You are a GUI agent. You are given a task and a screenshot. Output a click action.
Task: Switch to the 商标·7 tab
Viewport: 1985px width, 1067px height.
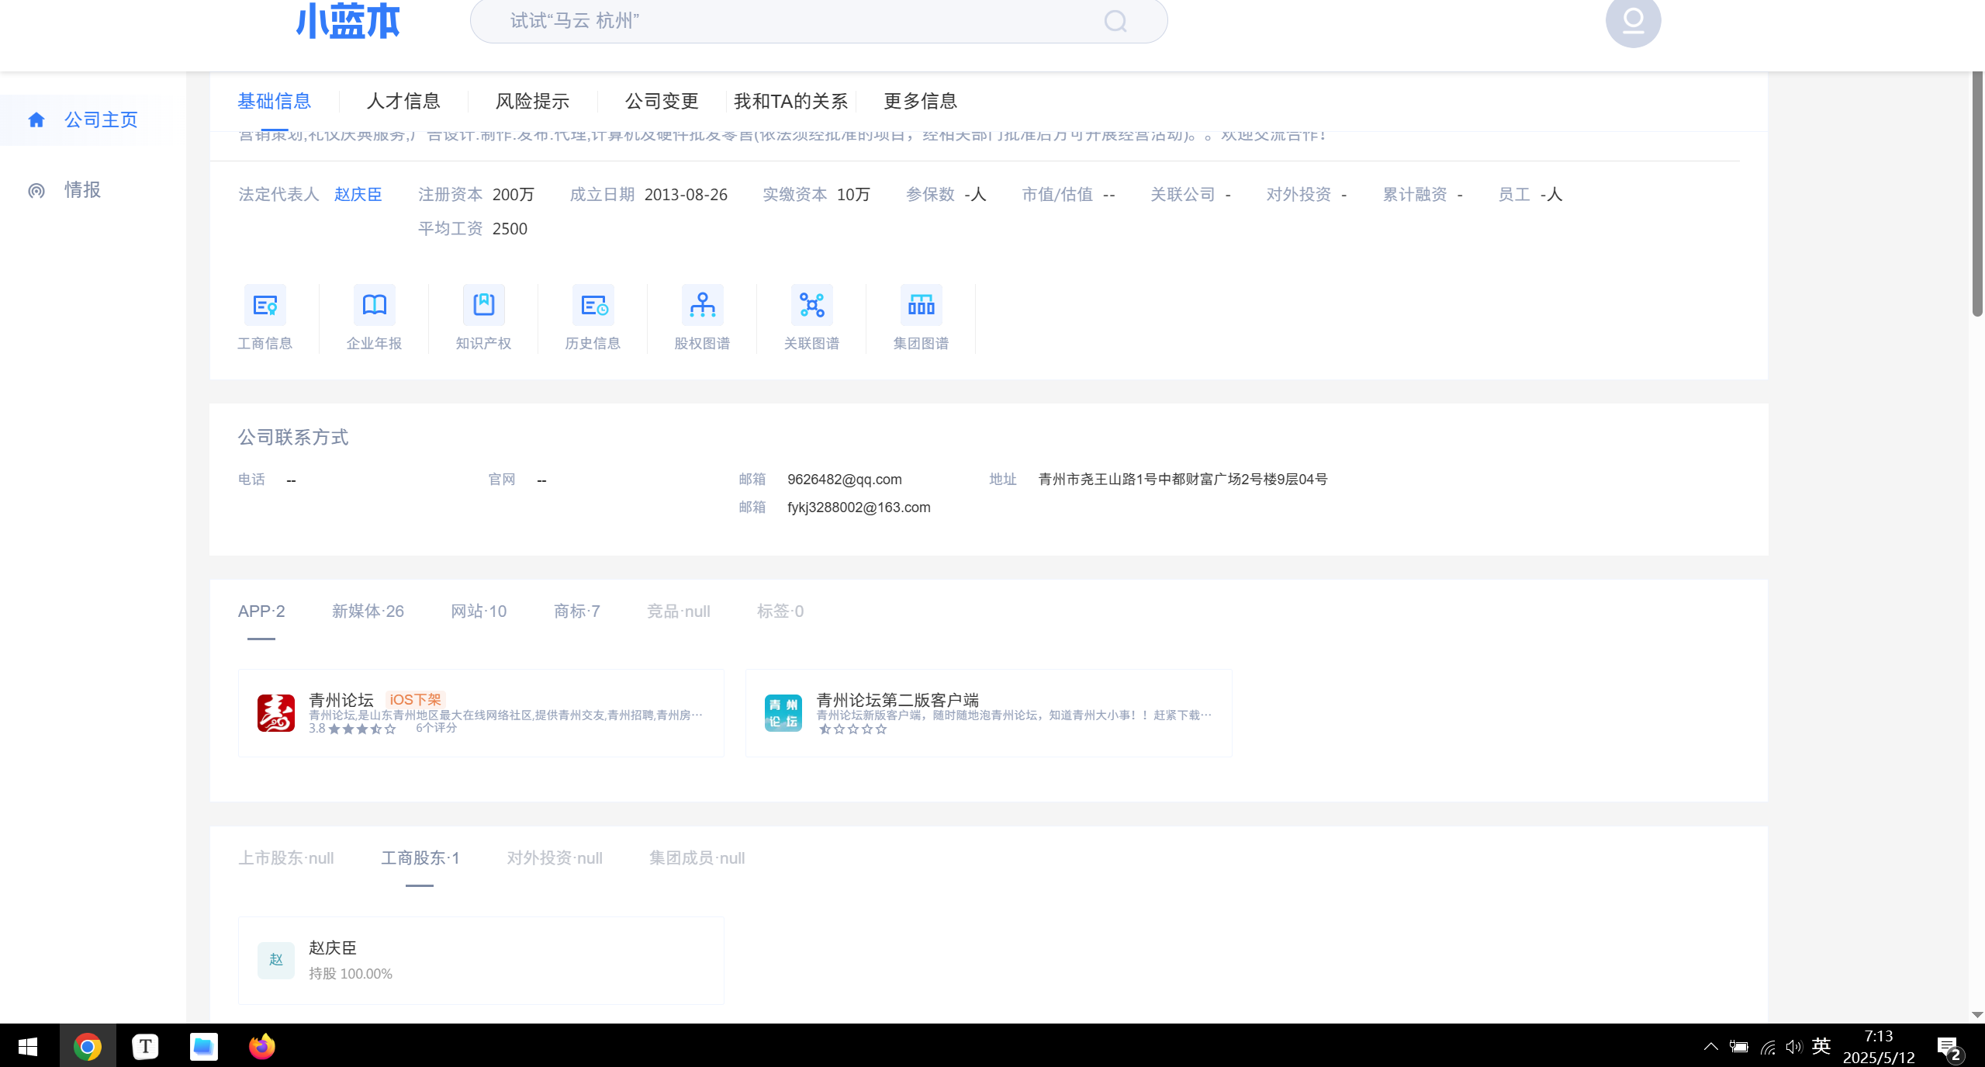point(576,611)
